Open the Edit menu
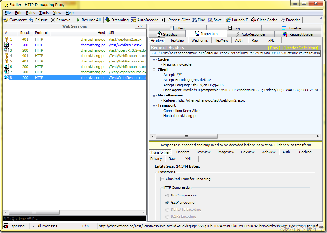This screenshot has width=327, height=233. click(18, 13)
